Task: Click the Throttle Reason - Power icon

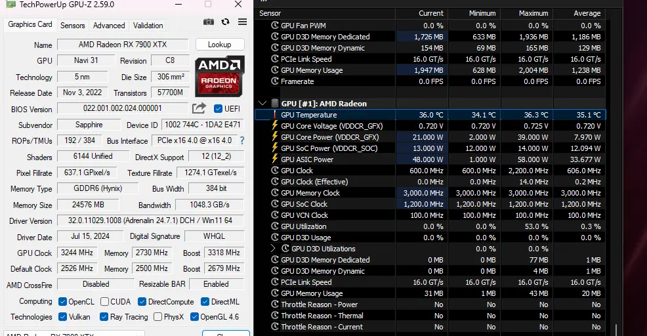Action: tap(275, 304)
